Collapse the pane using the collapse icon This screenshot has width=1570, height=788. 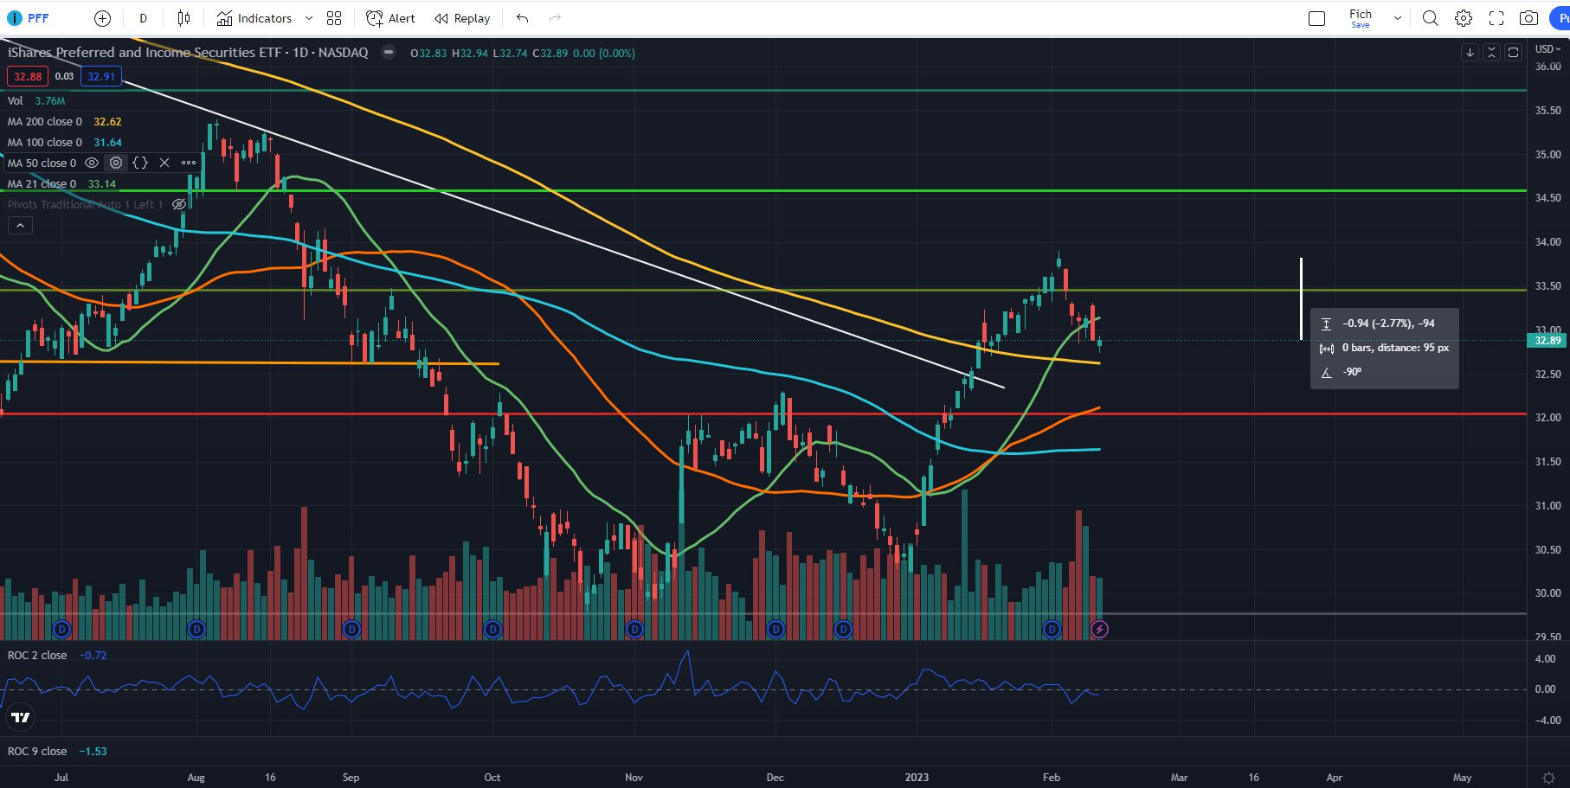pyautogui.click(x=1491, y=53)
